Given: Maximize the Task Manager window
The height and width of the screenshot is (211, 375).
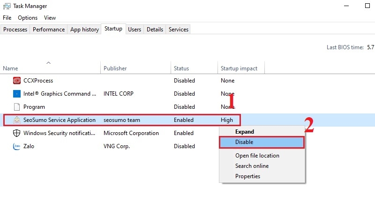Looking at the screenshot, I should coord(367,6).
